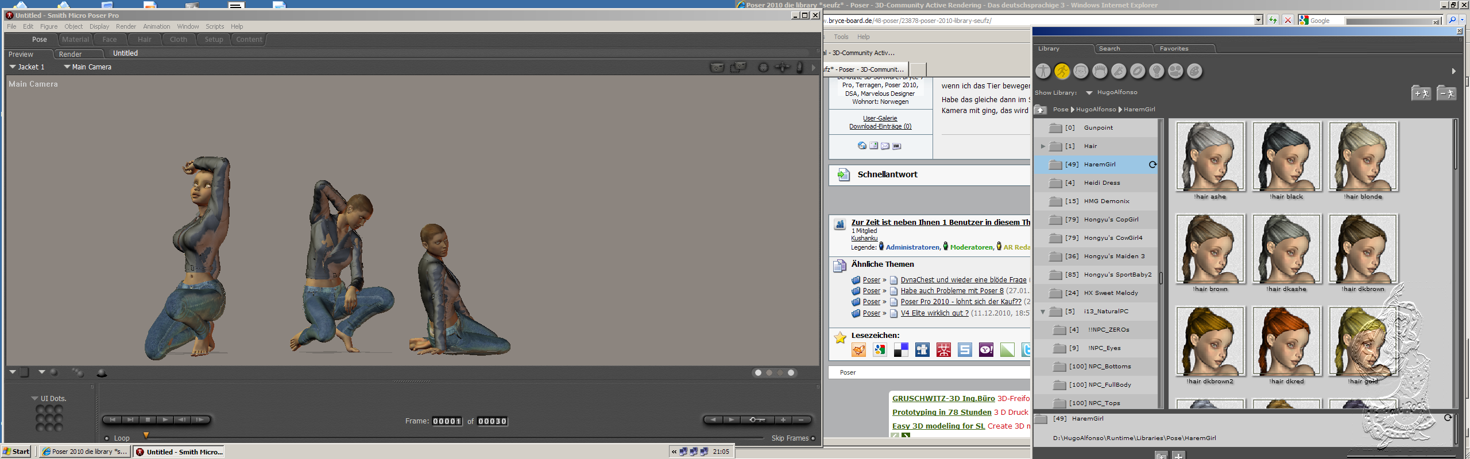Image resolution: width=1470 pixels, height=459 pixels.
Task: Open the Hongyu's CopGirl folder
Action: pos(1096,220)
